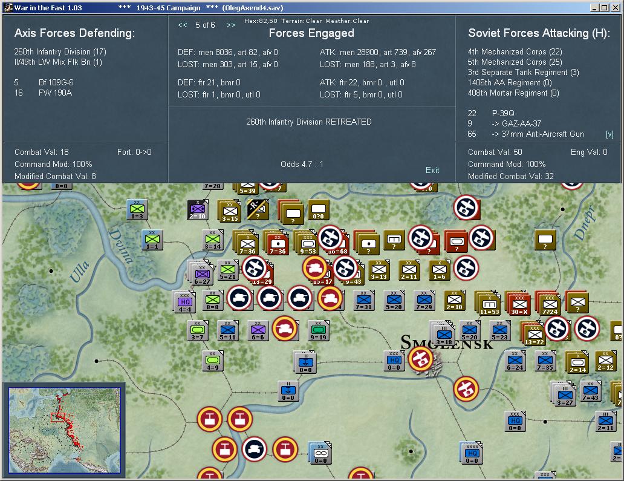Screen dimensions: 624x481
Task: Select the Axis stack labeled 3=27
Action: pyautogui.click(x=564, y=394)
